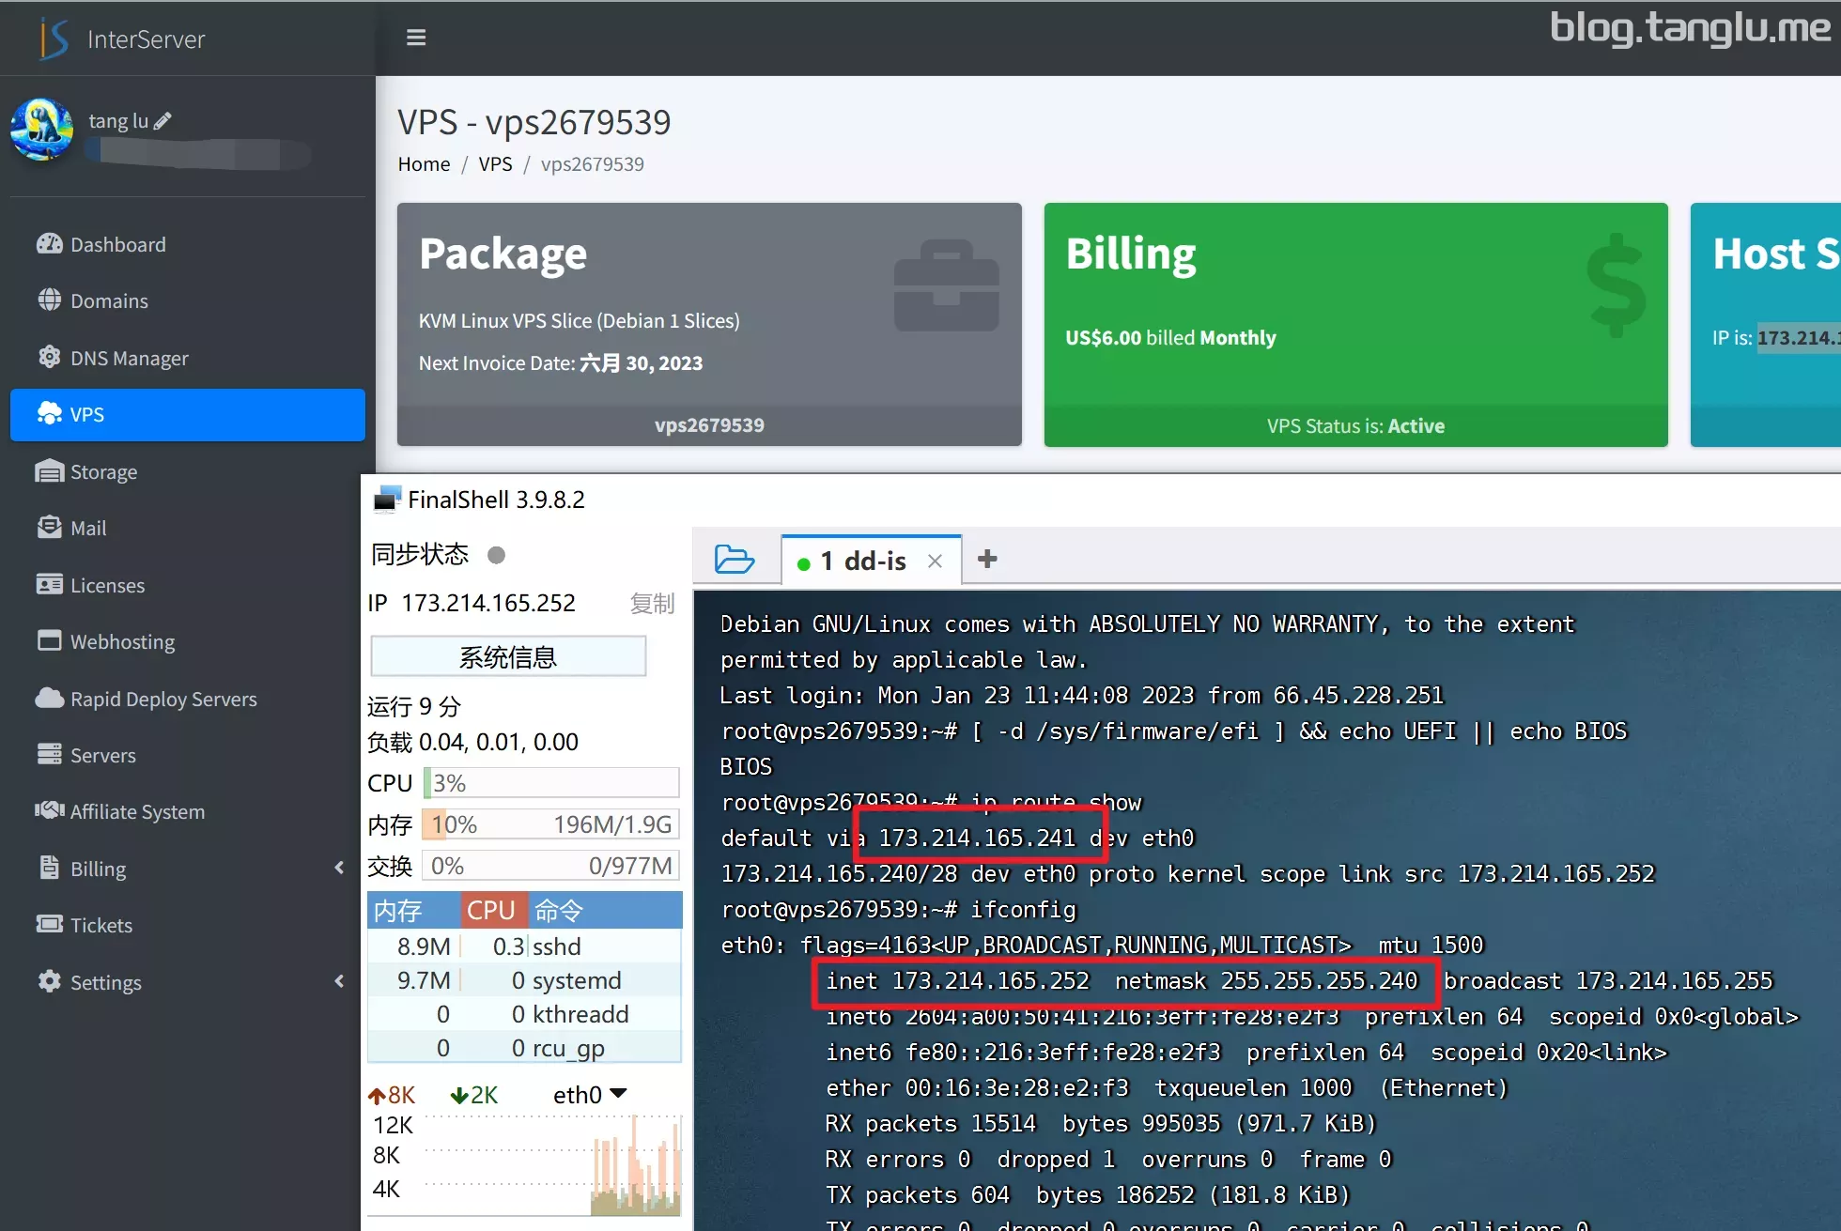This screenshot has height=1231, width=1841.
Task: Click the memory usage progress bar
Action: point(550,824)
